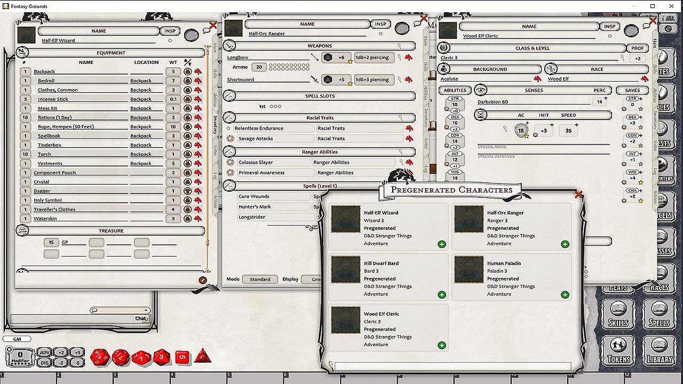Toggle the -2 modifier button

(x=60, y=363)
